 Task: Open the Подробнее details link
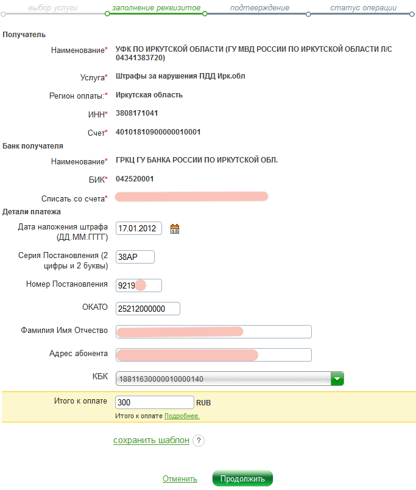click(x=182, y=416)
